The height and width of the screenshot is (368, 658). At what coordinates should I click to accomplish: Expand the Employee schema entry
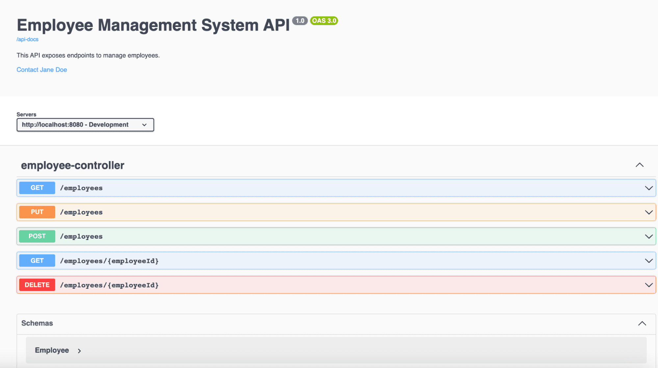click(x=52, y=350)
